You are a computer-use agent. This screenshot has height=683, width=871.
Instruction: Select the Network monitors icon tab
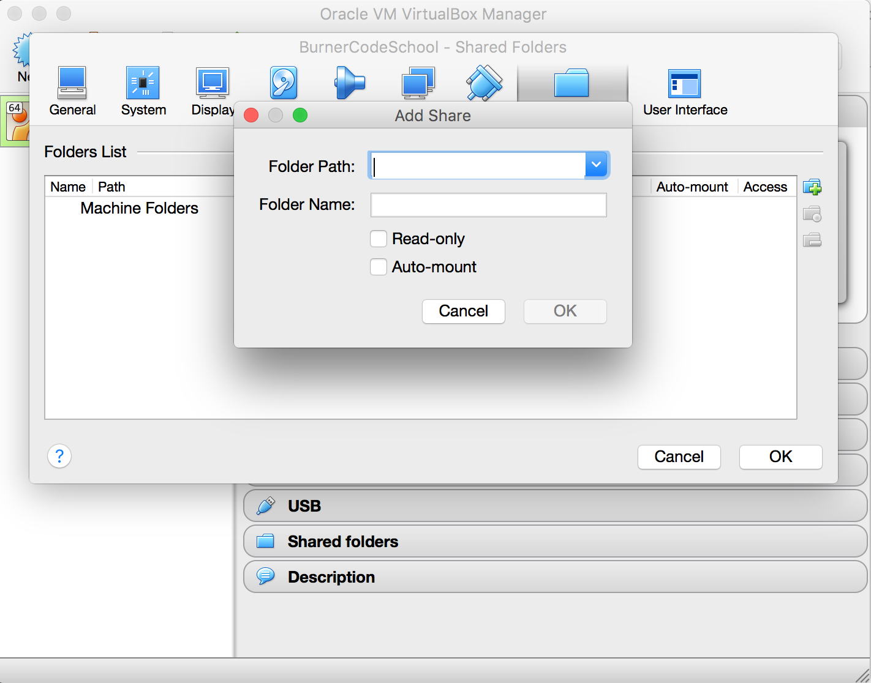click(418, 83)
